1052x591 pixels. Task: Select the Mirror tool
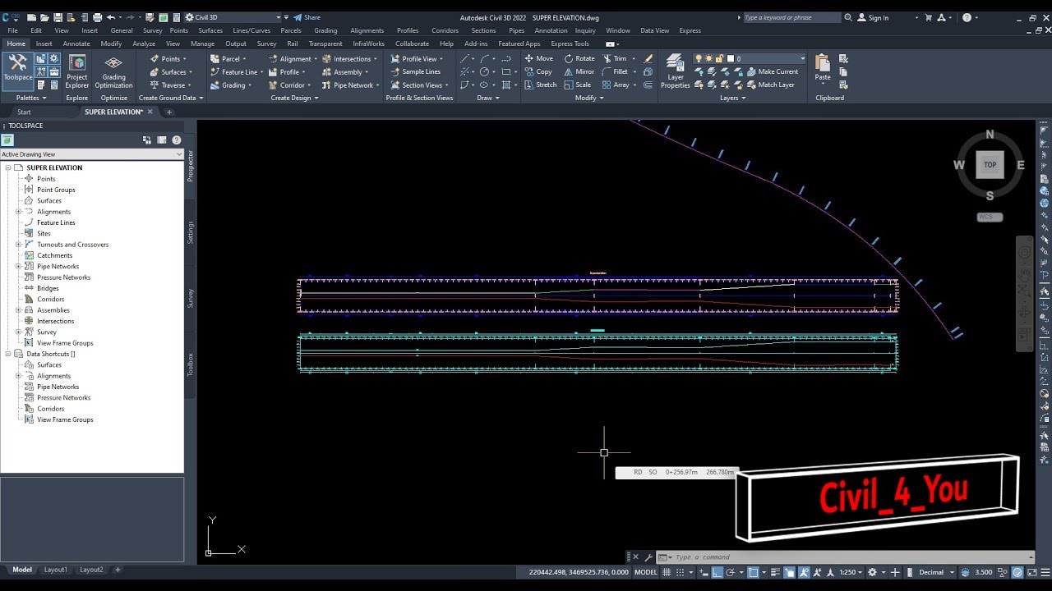pos(579,71)
